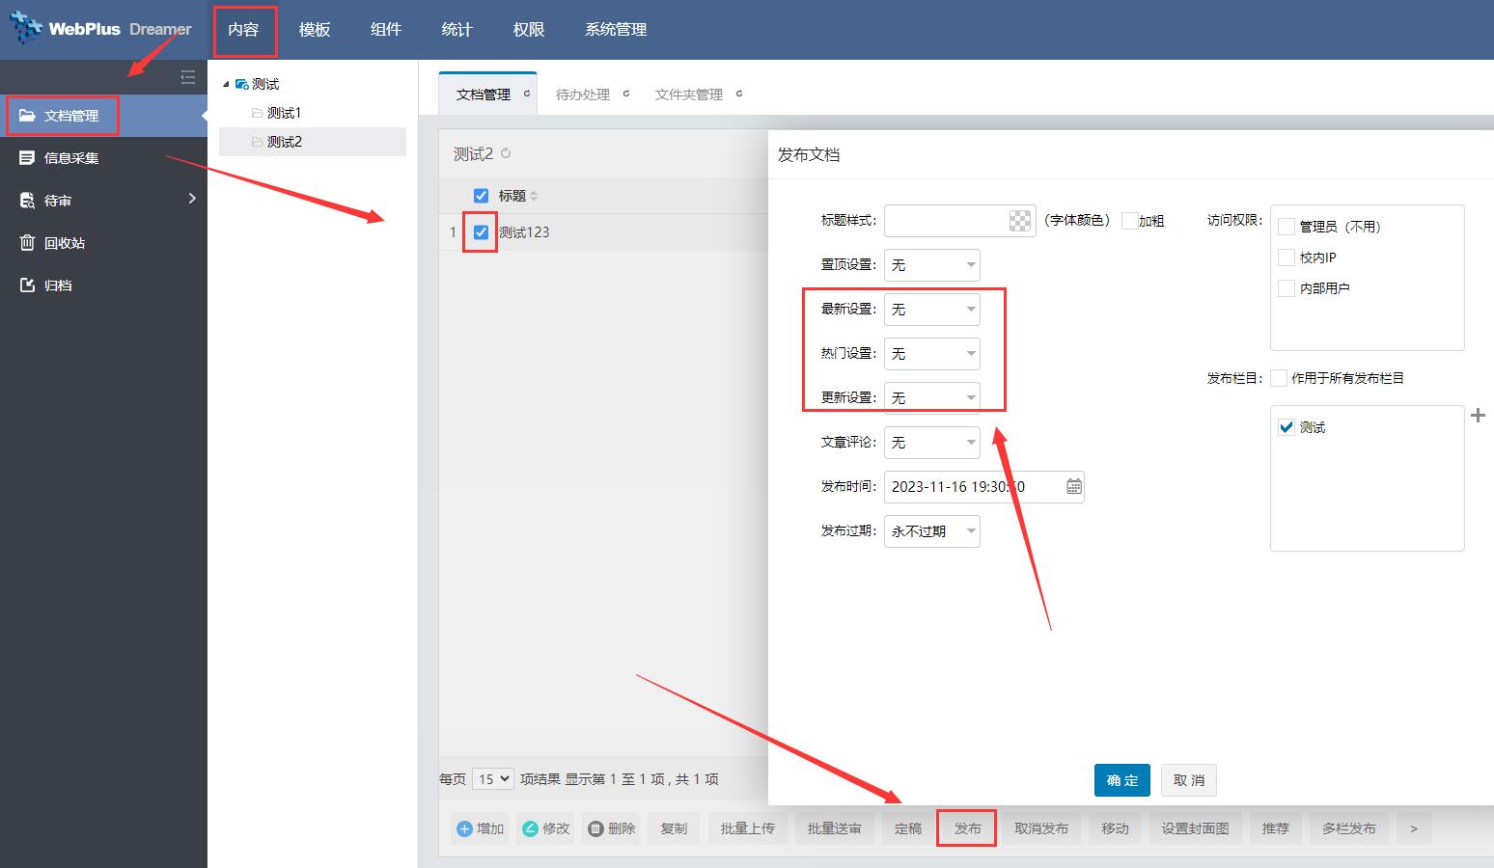Refresh the 待办处理 tab
This screenshot has height=868, width=1494.
tap(625, 94)
